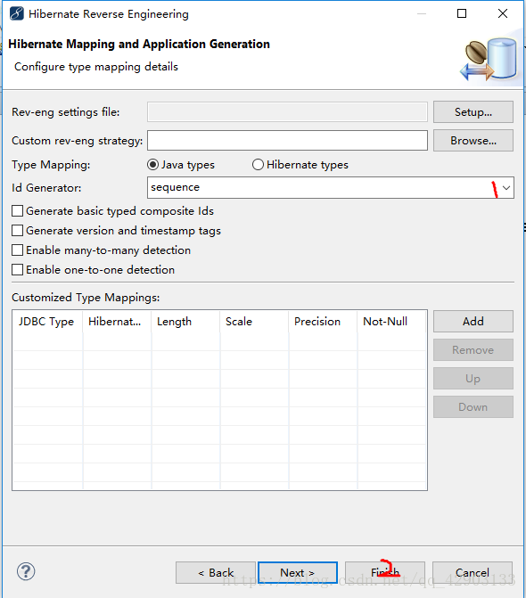
Task: Click the Scale column header
Action: click(254, 322)
